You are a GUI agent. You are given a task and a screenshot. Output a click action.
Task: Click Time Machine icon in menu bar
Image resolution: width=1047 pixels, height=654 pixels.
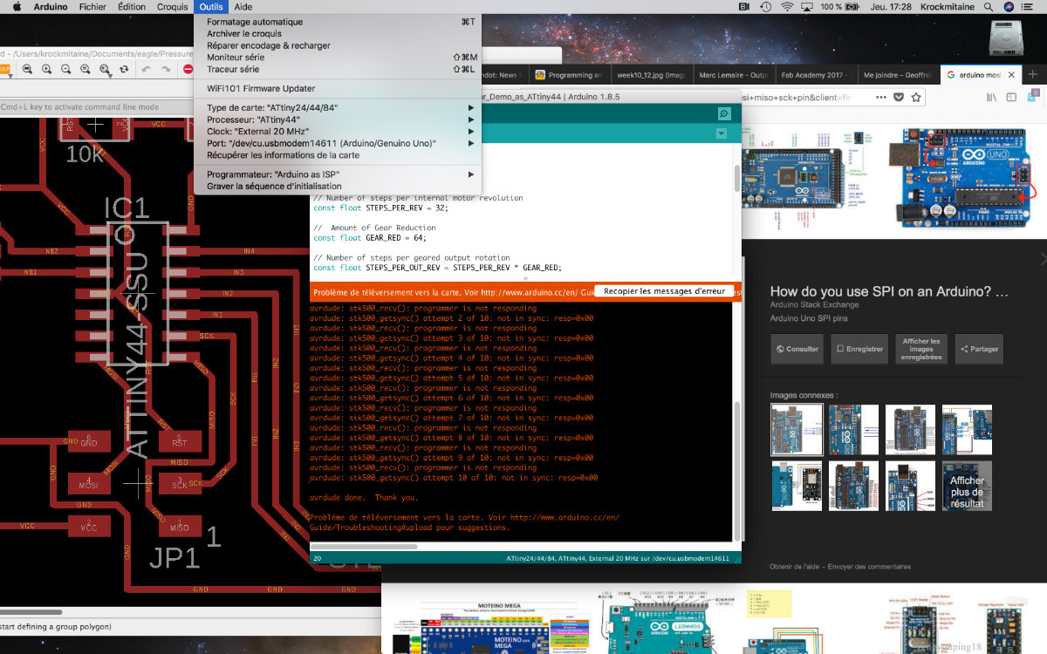(766, 7)
